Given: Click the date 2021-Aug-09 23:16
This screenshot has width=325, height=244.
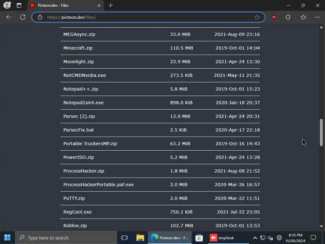Looking at the screenshot, I should click(237, 34).
